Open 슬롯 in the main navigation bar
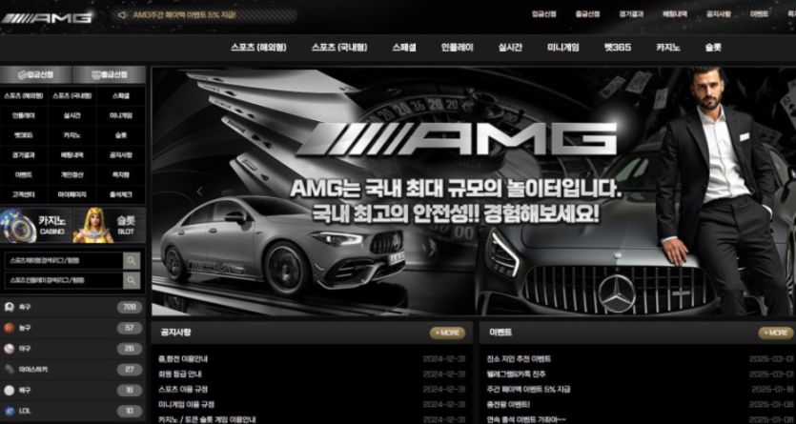Screen dimensions: 796x424 pos(713,48)
